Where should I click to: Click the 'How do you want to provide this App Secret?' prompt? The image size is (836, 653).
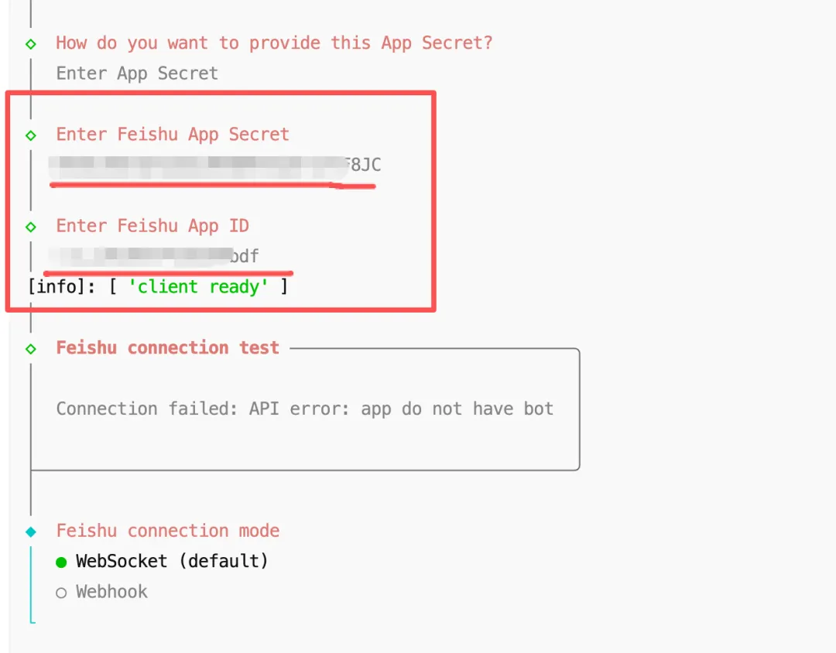click(x=274, y=43)
